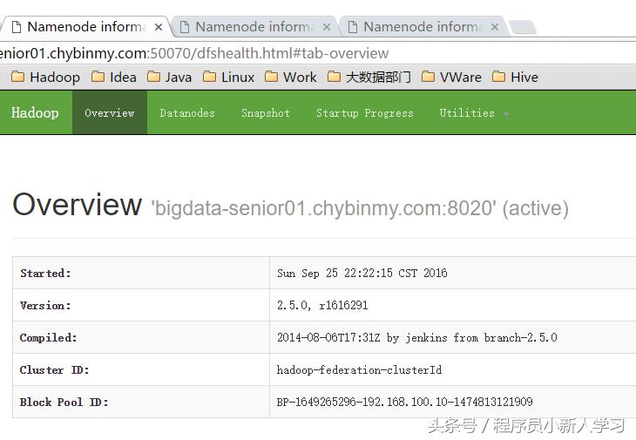This screenshot has height=440, width=636.
Task: Go to the Datanodes page
Action: tap(187, 113)
